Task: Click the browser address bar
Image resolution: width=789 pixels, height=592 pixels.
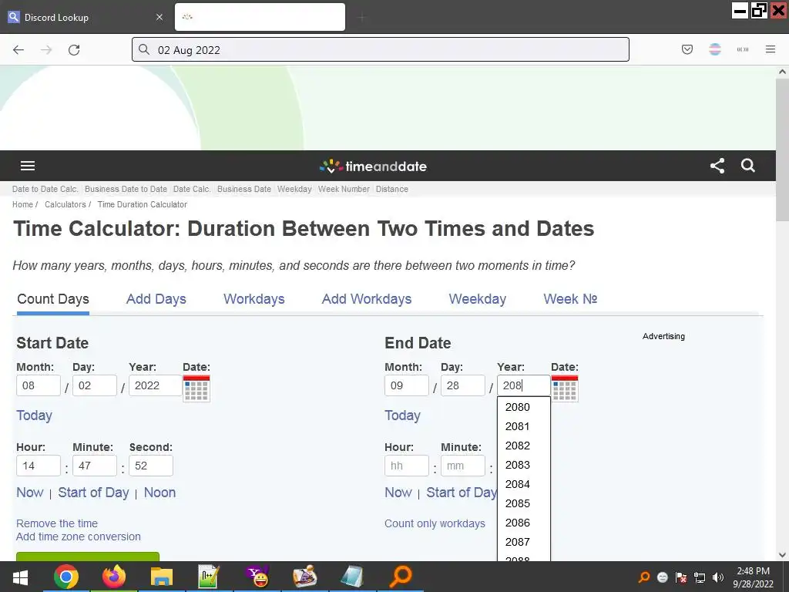Action: point(381,49)
